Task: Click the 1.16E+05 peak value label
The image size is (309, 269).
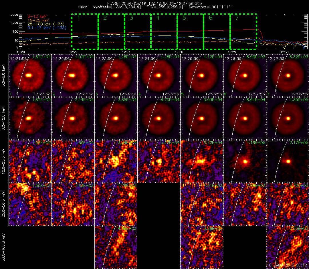Action: click(x=256, y=143)
